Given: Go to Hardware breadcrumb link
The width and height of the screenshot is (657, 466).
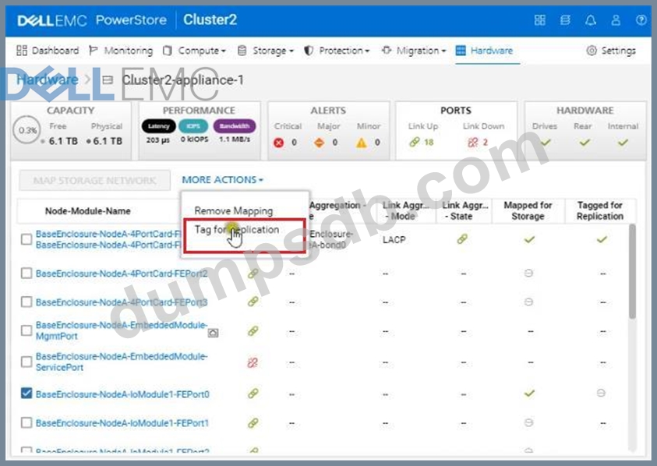Looking at the screenshot, I should 47,79.
